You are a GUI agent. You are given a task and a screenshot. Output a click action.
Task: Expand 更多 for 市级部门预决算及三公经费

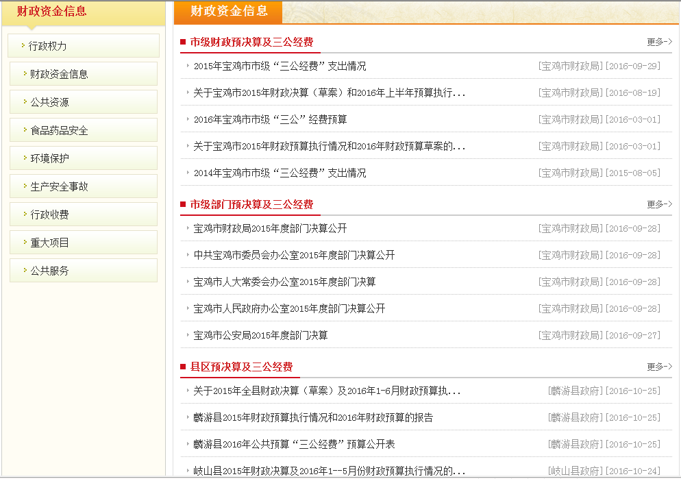(x=658, y=204)
